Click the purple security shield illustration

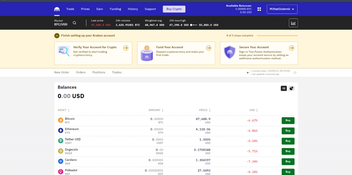tap(230, 52)
